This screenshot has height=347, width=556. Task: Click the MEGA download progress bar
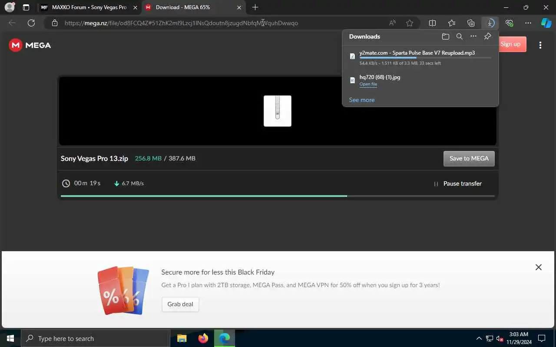pyautogui.click(x=278, y=196)
